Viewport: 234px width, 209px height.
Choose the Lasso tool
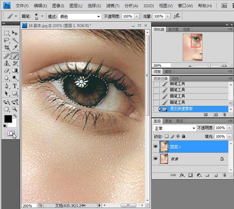pos(6,40)
